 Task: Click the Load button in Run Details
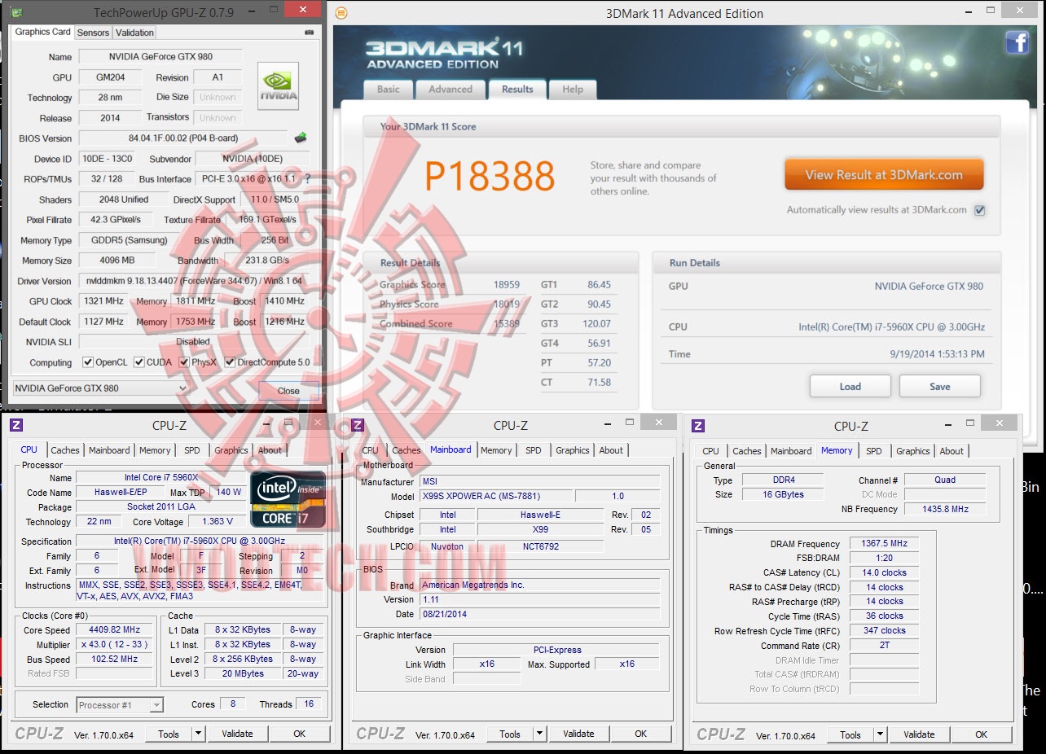[x=850, y=387]
